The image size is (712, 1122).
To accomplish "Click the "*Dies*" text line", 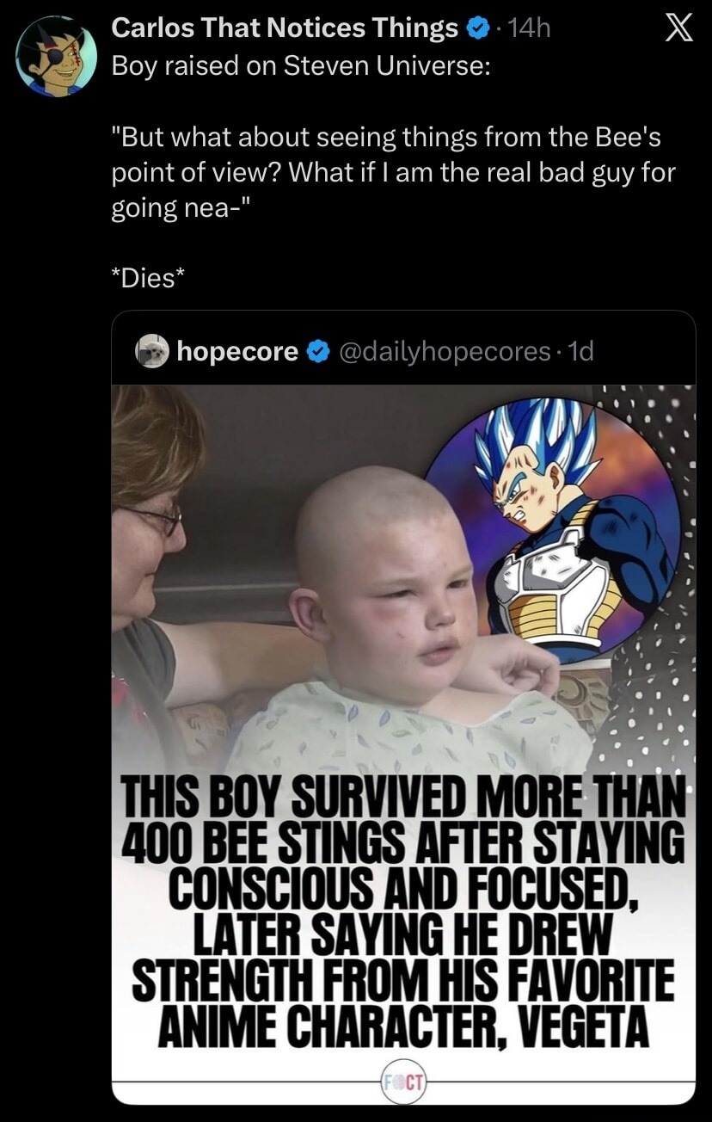I will point(148,278).
